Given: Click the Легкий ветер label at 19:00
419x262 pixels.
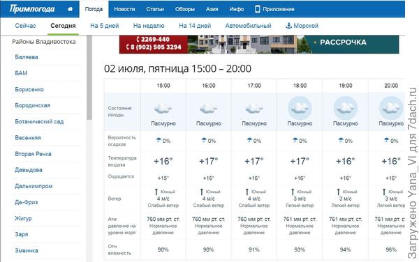Looking at the screenshot, I should point(346,206).
